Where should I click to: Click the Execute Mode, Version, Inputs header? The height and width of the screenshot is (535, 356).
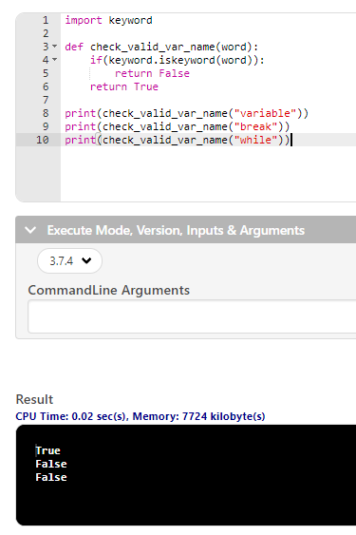coord(176,230)
